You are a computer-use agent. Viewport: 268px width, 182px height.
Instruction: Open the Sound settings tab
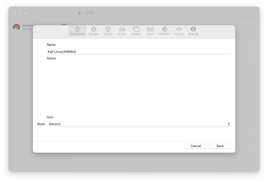click(179, 31)
